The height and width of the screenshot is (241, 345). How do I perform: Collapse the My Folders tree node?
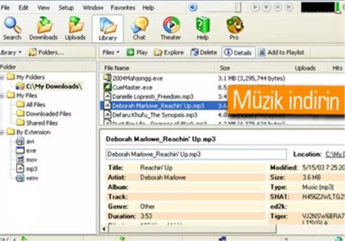(x=2, y=77)
